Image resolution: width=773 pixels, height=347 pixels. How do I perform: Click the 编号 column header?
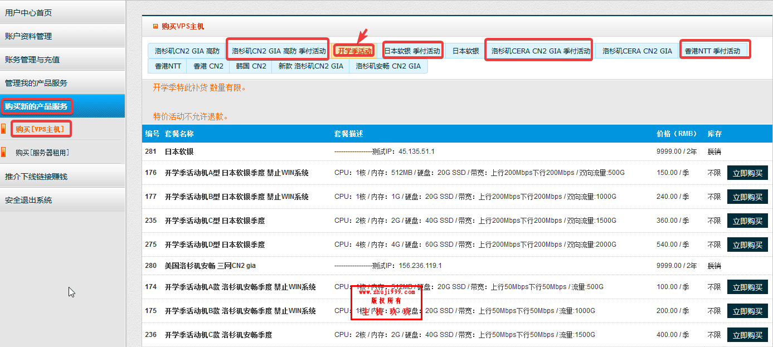tap(152, 134)
